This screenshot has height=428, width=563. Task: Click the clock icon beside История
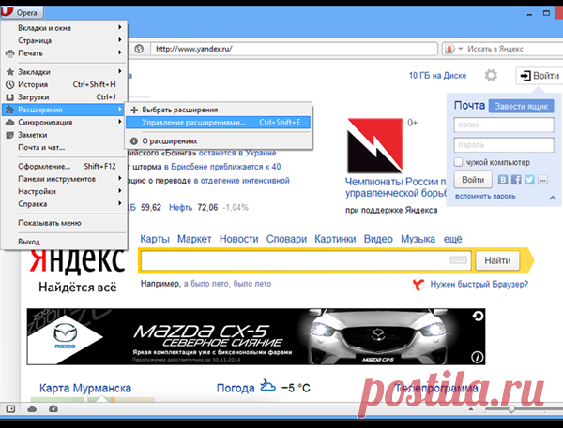click(10, 84)
